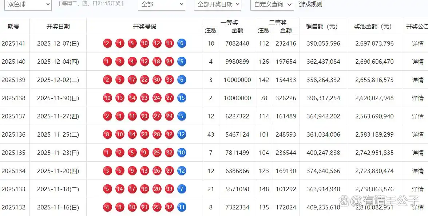View 详情 for issue 2025135
The image size is (428, 216).
click(417, 153)
